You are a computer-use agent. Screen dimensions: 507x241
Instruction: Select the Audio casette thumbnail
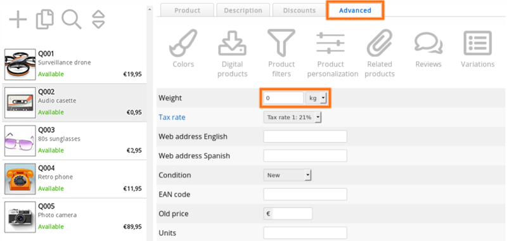[20, 103]
